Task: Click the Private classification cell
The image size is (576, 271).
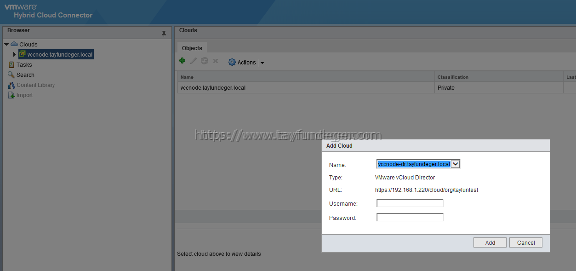Action: [499, 87]
